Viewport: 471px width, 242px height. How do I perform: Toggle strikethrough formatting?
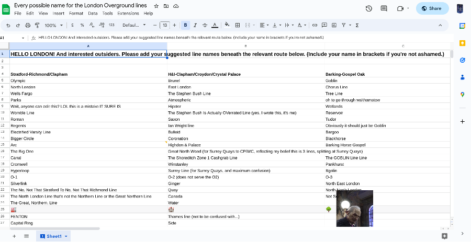tap(205, 26)
